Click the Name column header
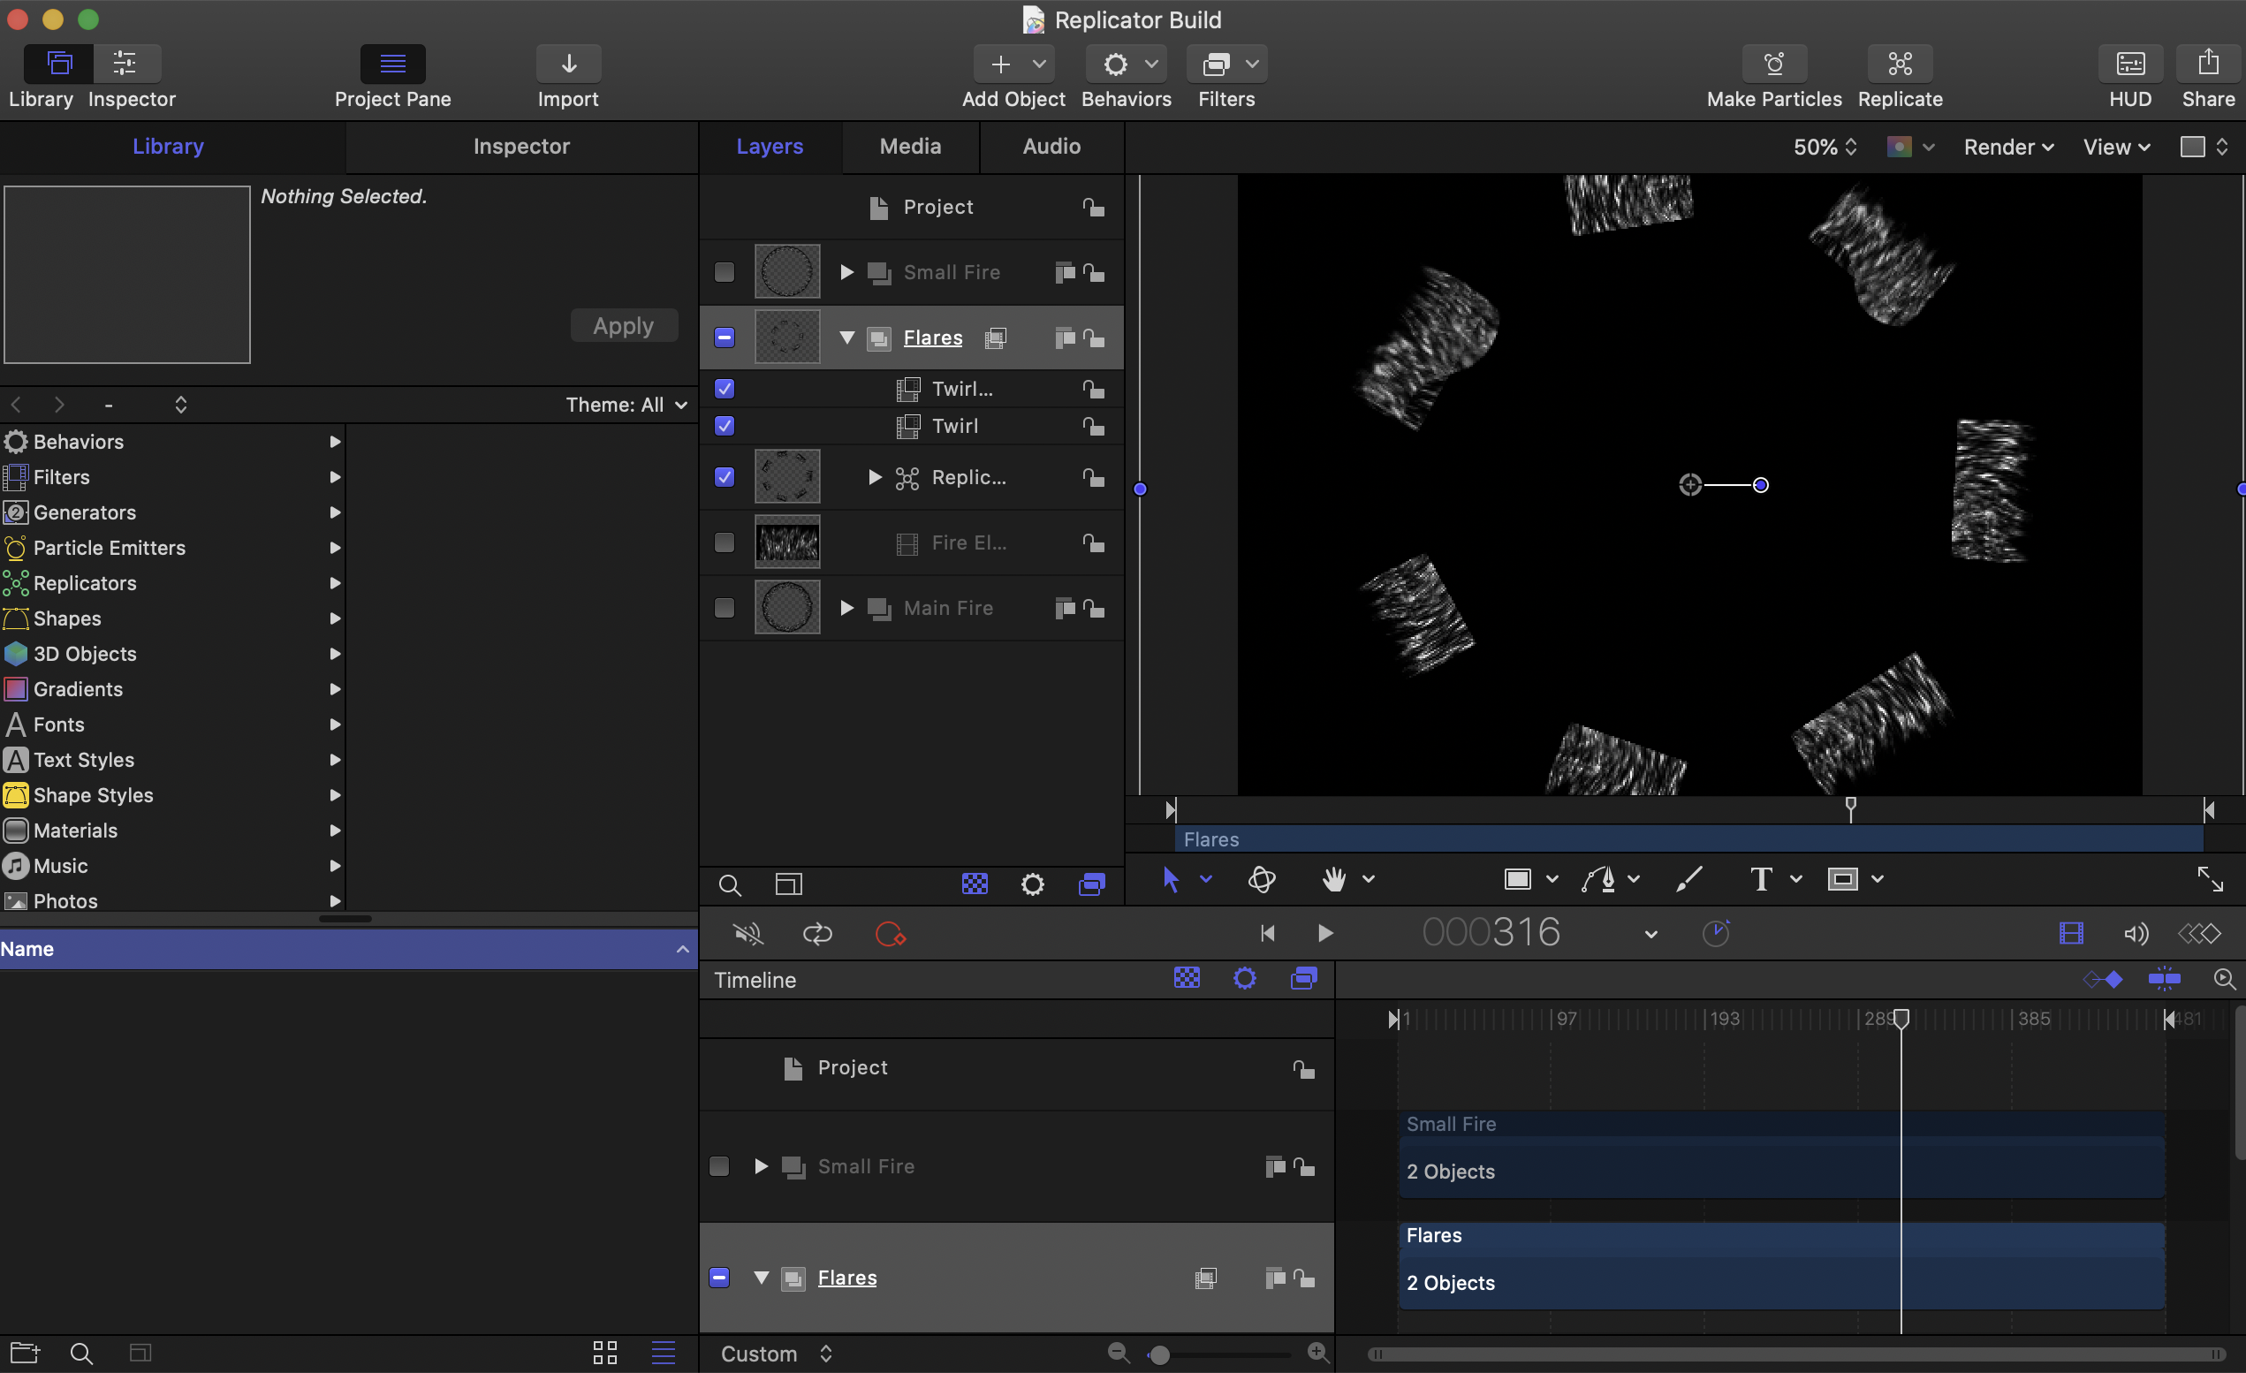Image resolution: width=2246 pixels, height=1373 pixels. (x=348, y=949)
